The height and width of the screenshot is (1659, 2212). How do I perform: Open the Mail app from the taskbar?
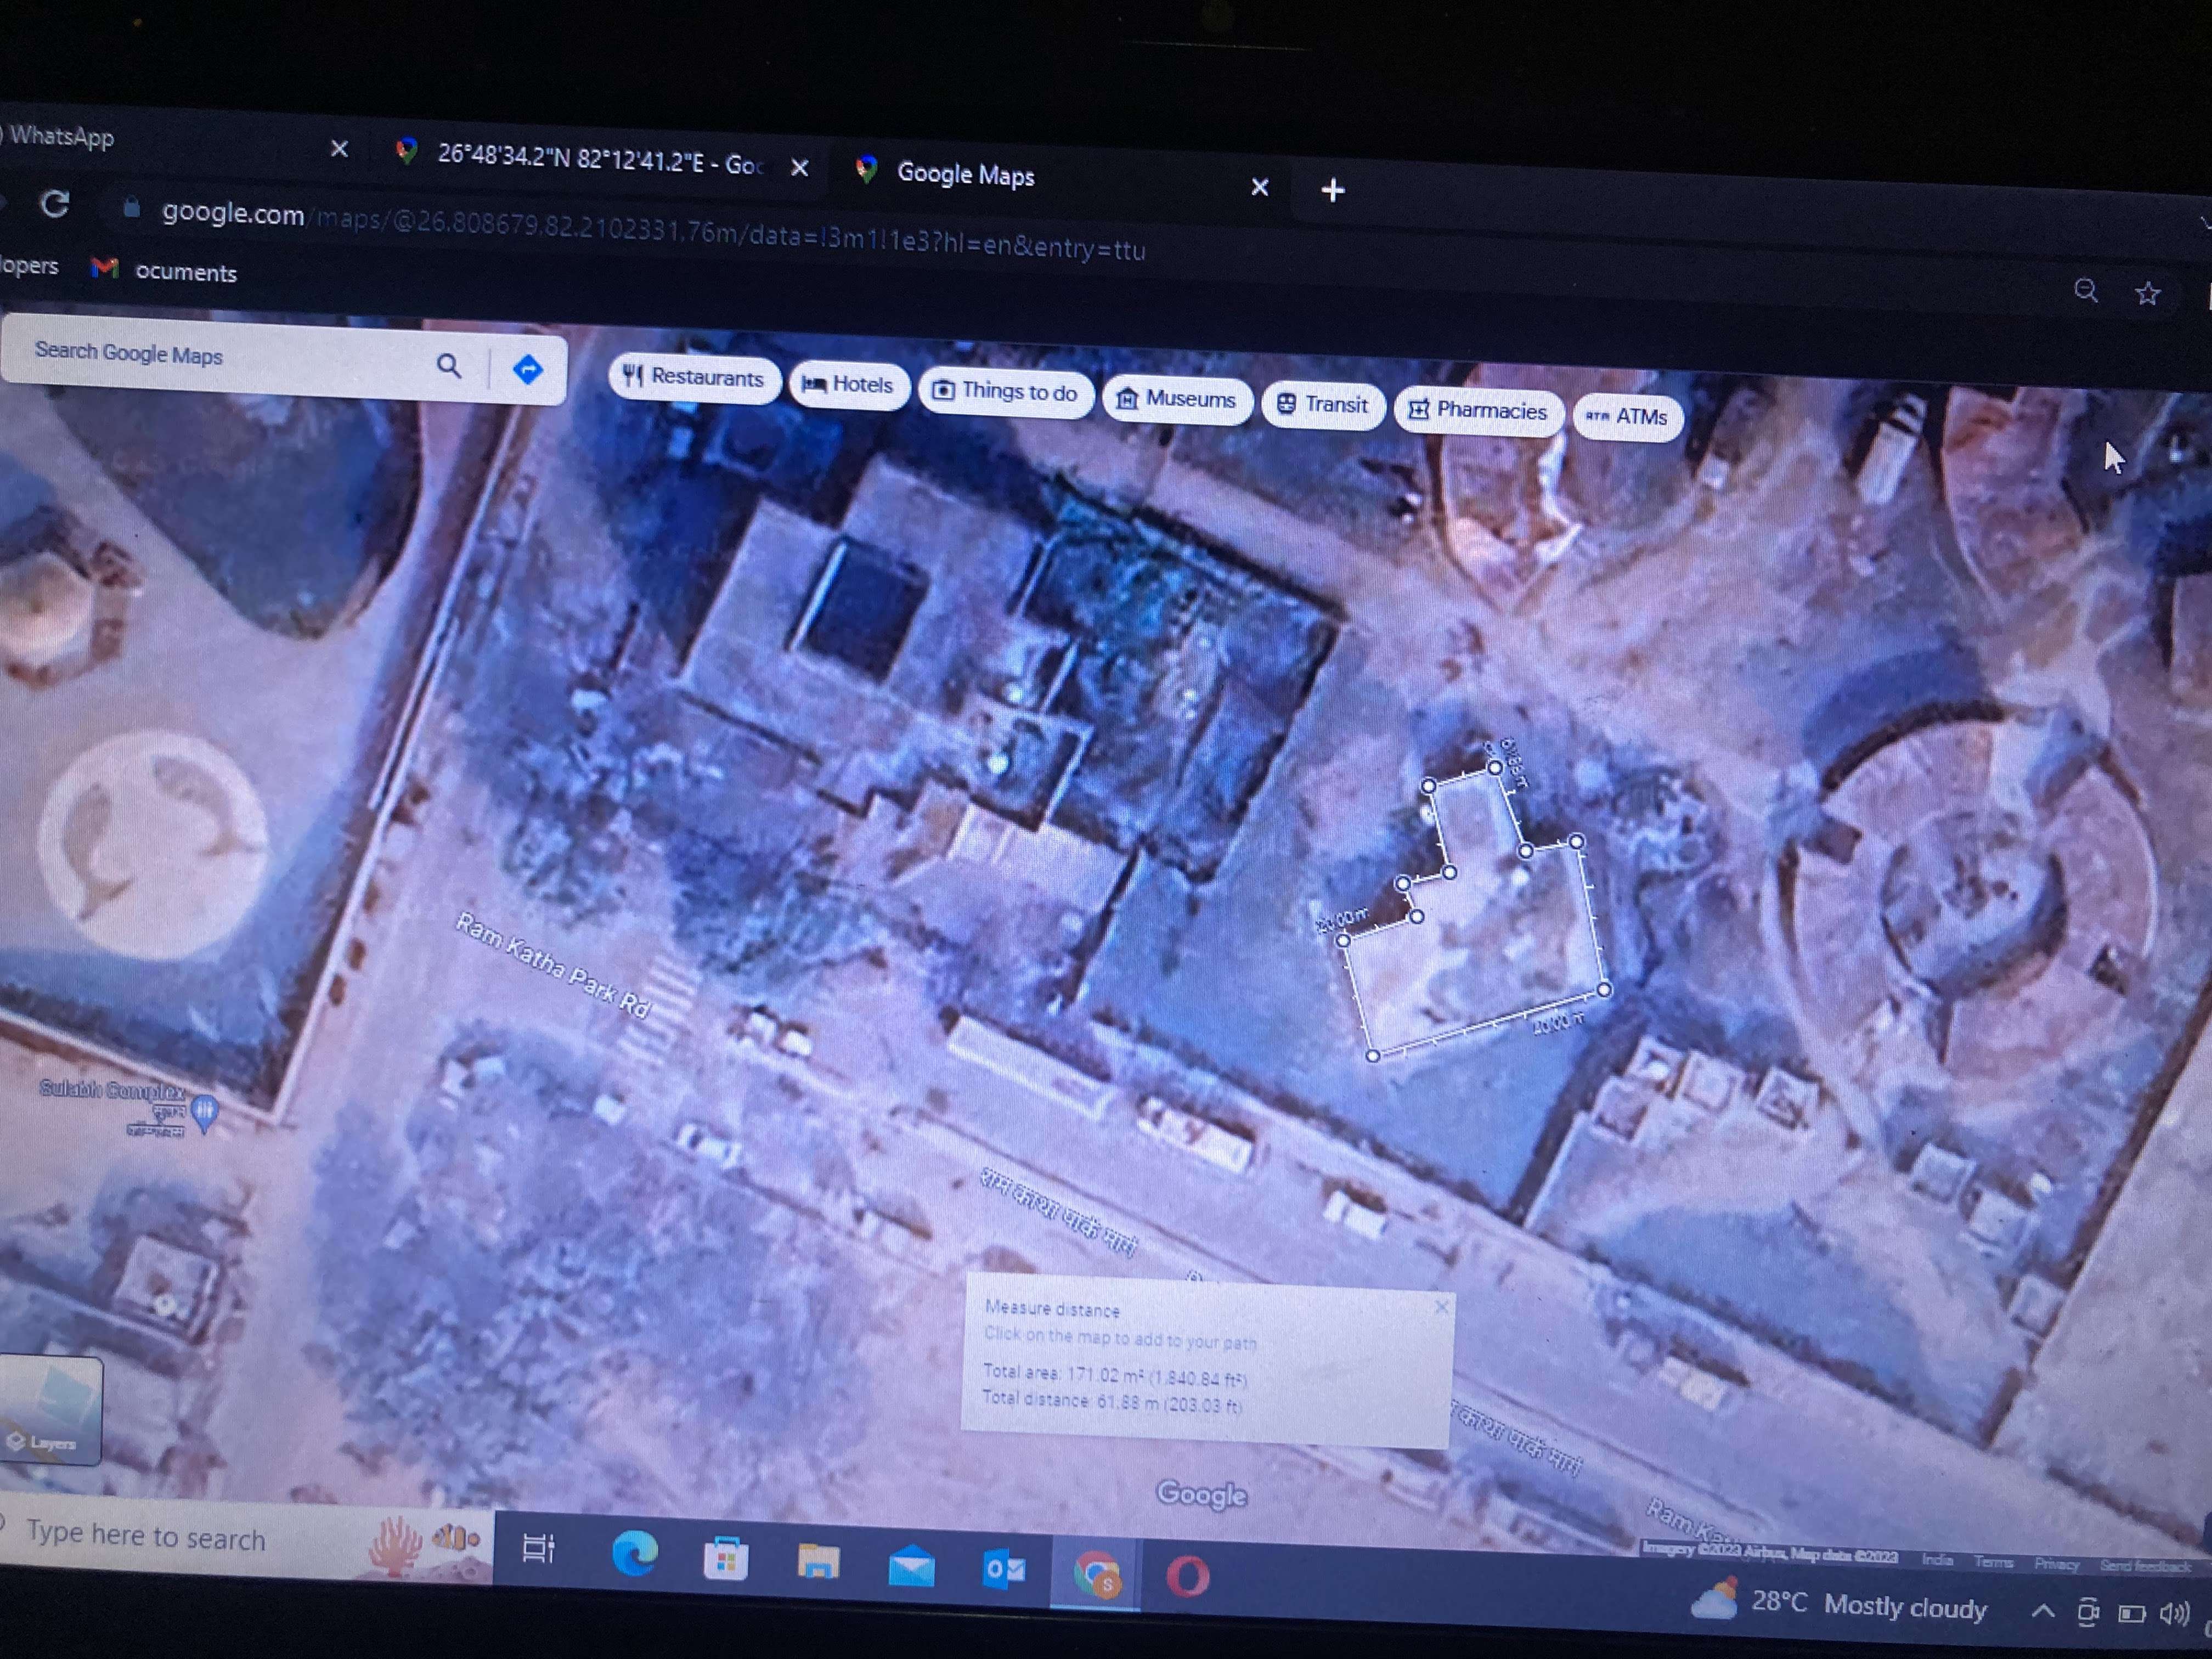911,1567
